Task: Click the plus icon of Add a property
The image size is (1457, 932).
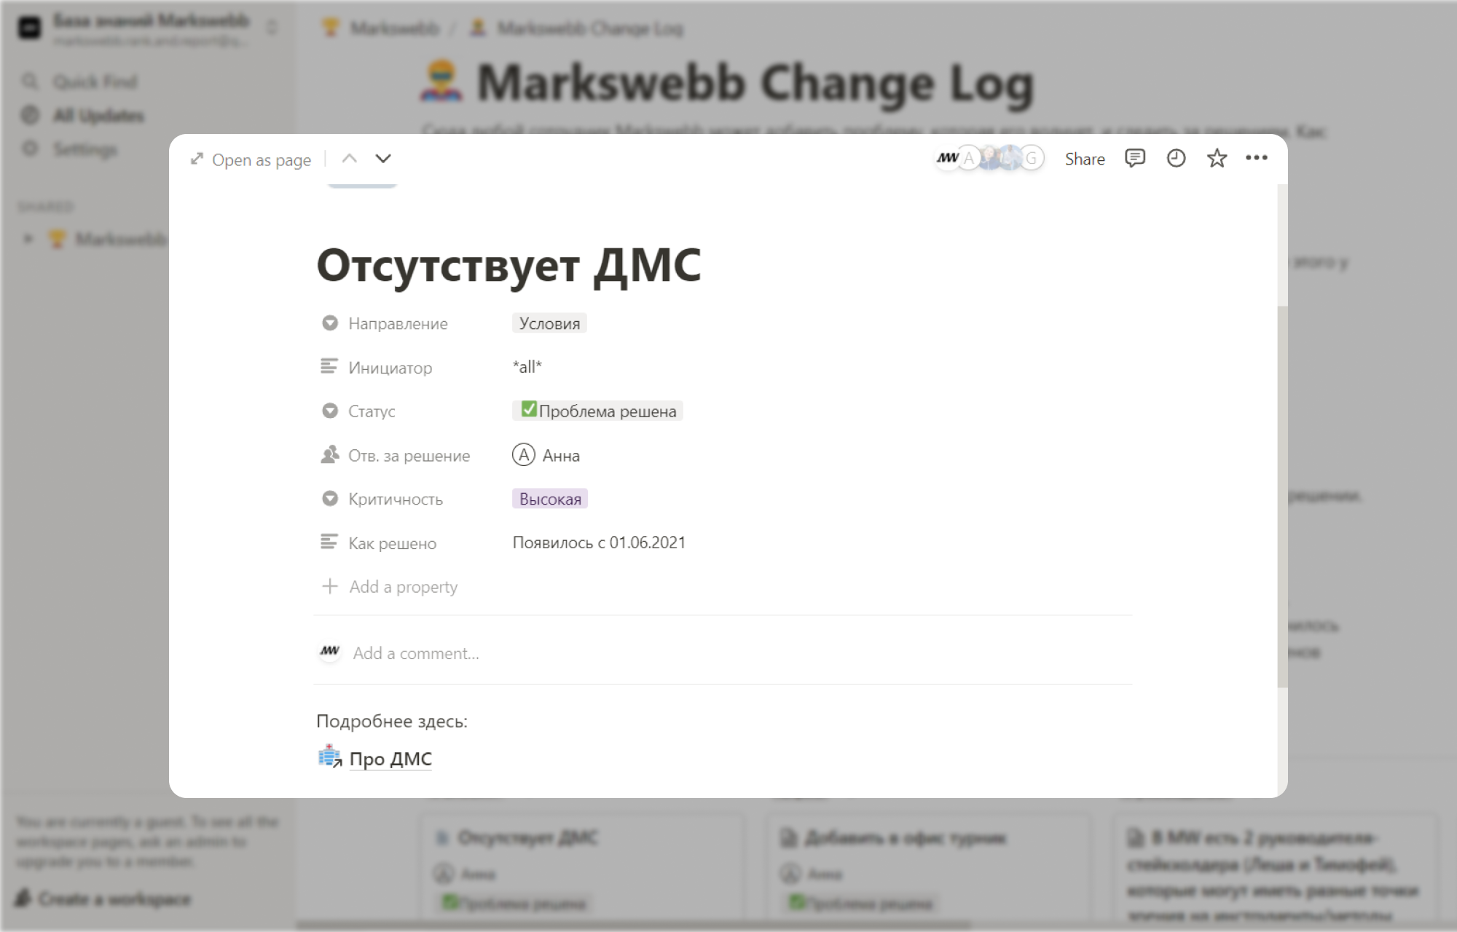Action: (330, 586)
